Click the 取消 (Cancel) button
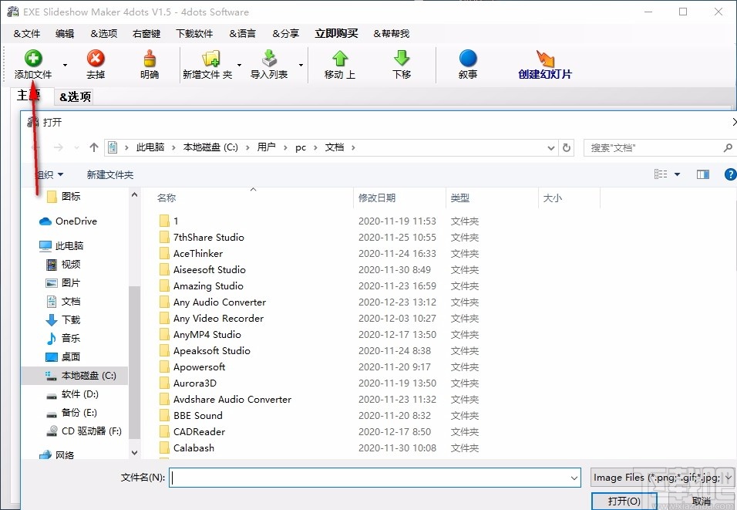Image resolution: width=737 pixels, height=510 pixels. 702,500
